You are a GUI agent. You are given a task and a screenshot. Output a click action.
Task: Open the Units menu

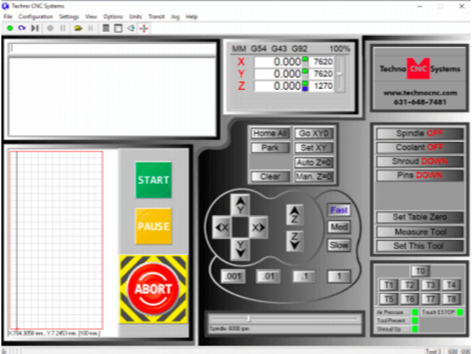pos(136,17)
